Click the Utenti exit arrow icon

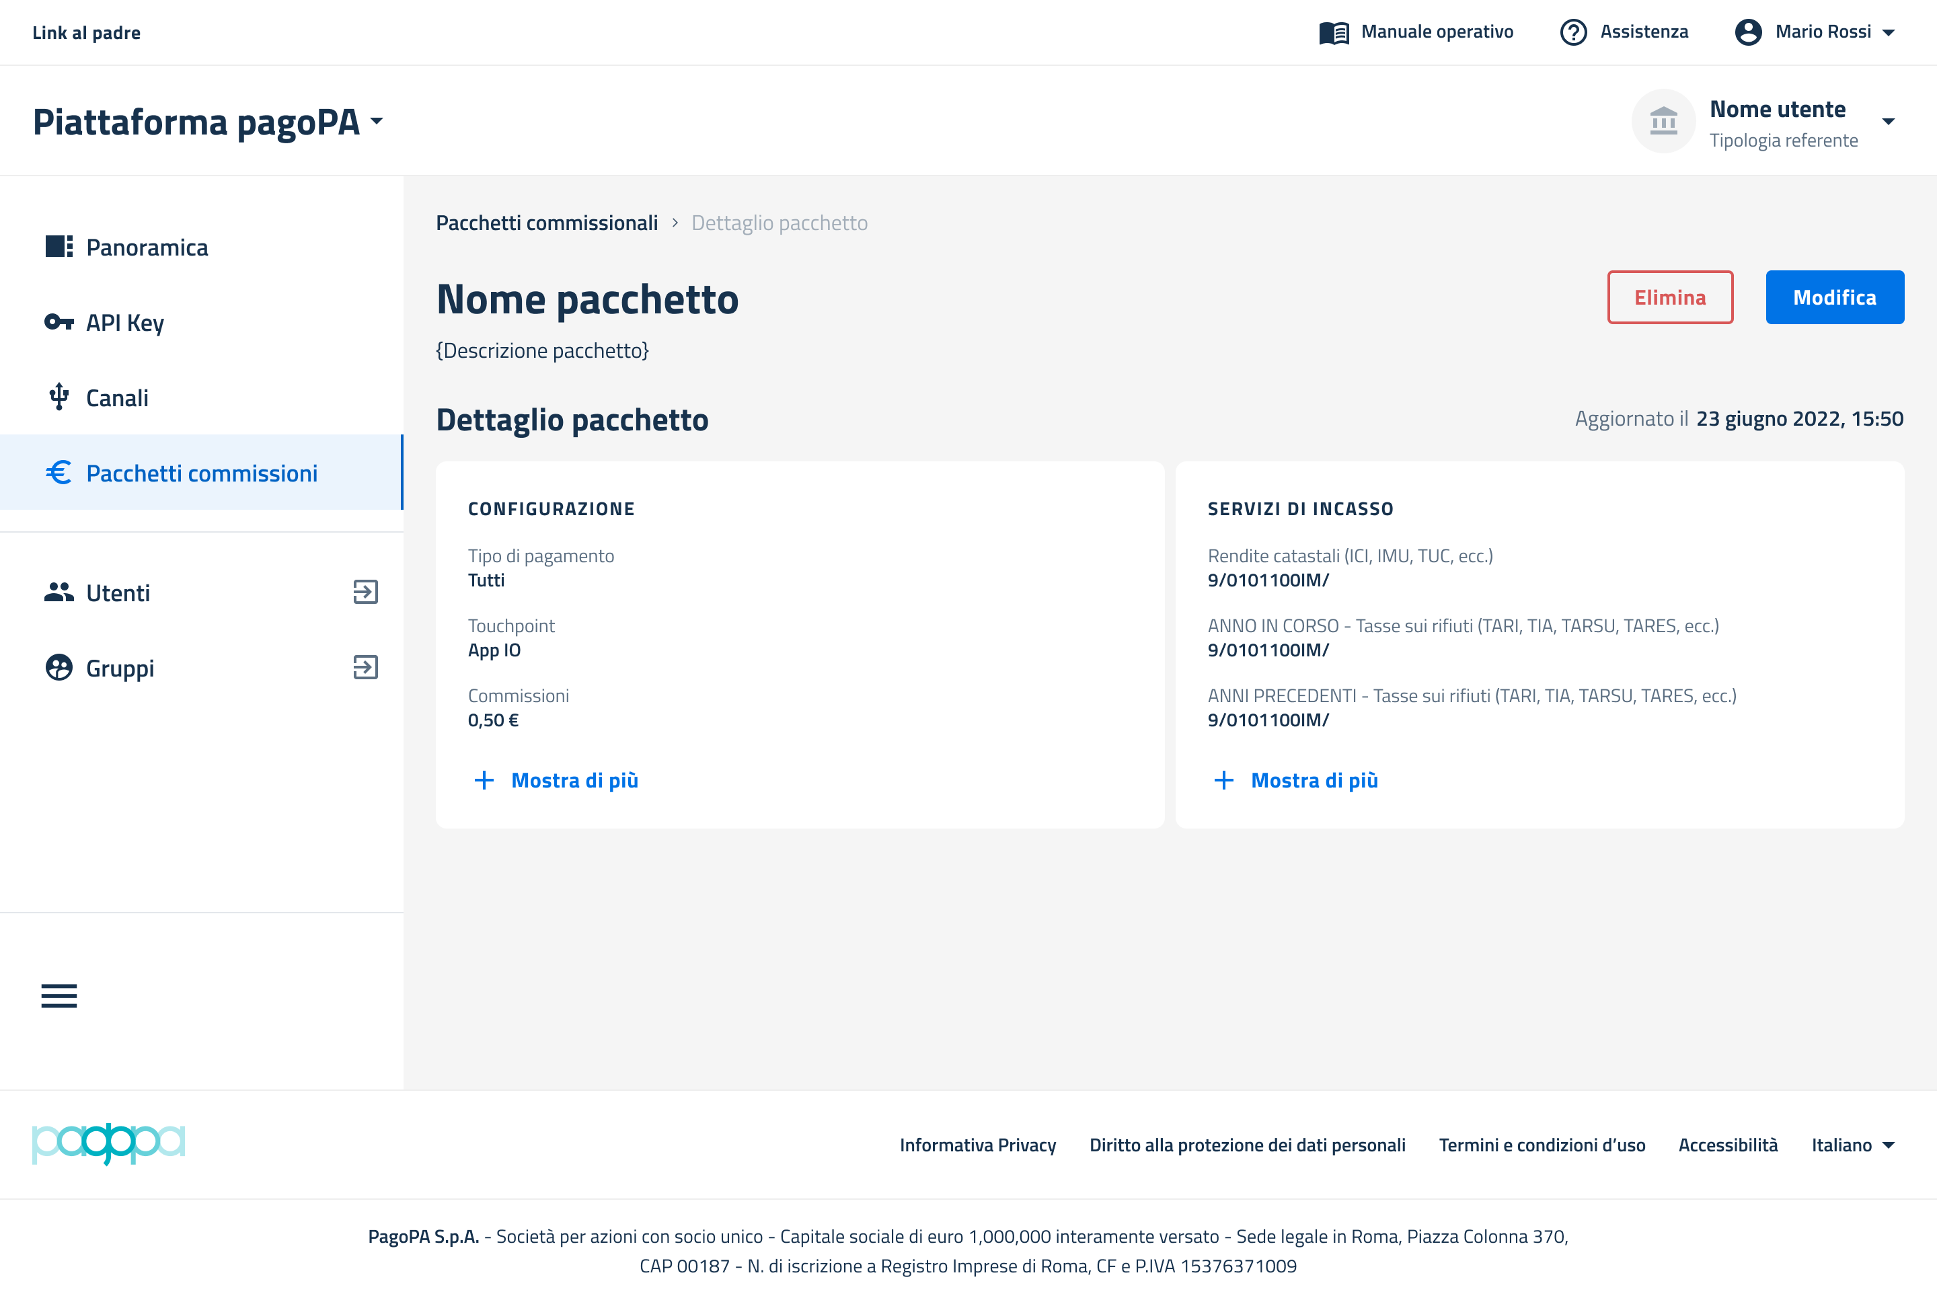click(365, 592)
